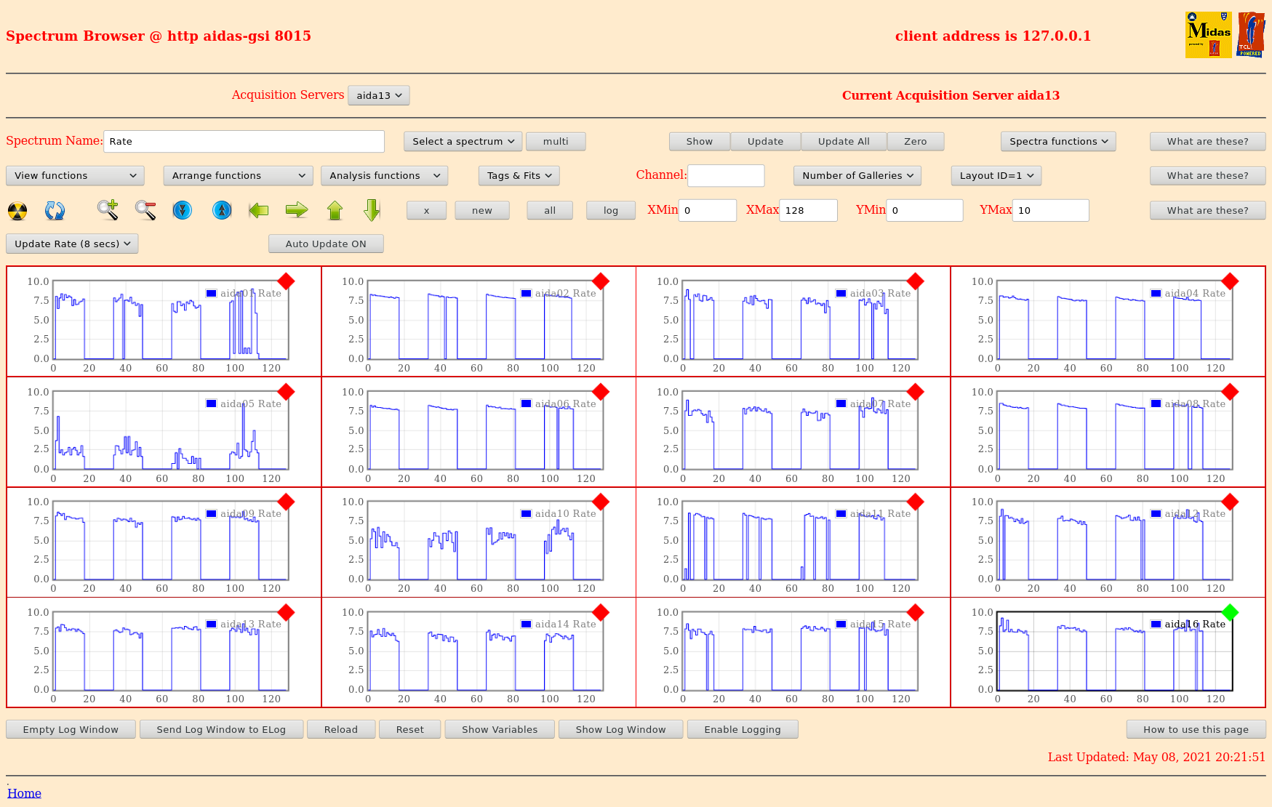Open the Analysis functions menu
This screenshot has height=807, width=1272.
click(384, 176)
